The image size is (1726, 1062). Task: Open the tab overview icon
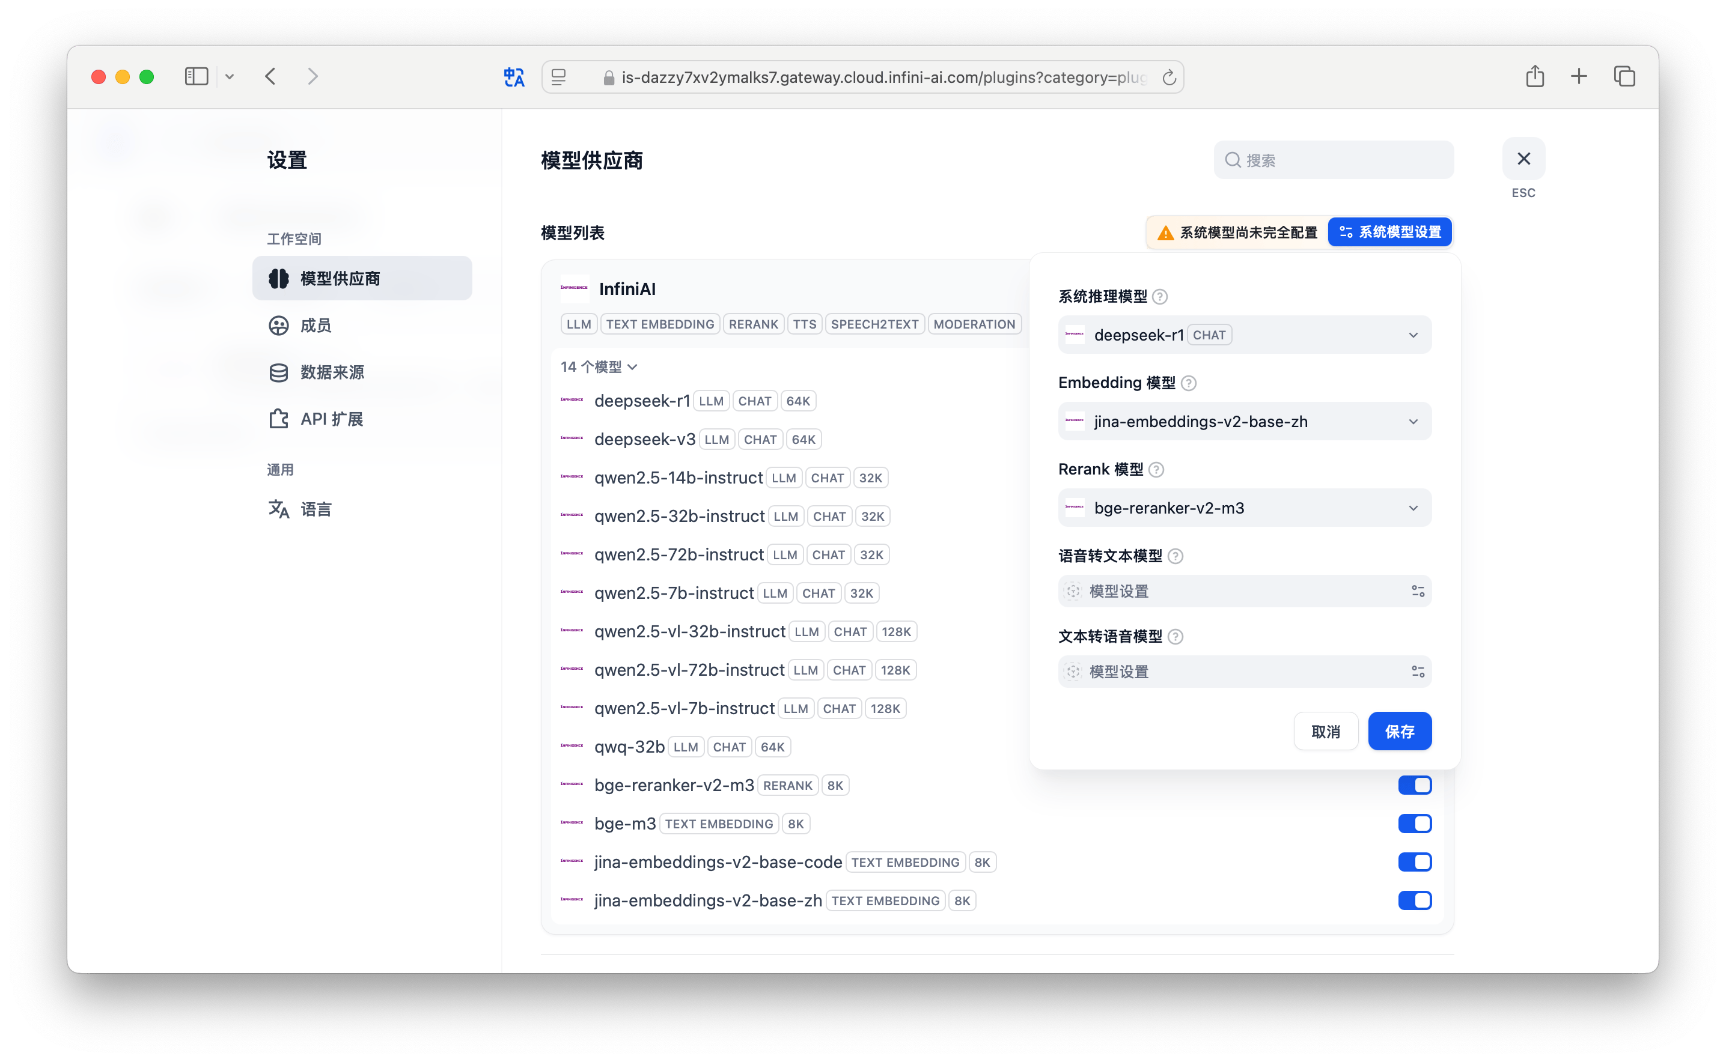point(1624,76)
